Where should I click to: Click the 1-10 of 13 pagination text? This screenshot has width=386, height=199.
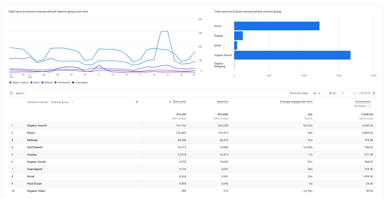point(364,93)
